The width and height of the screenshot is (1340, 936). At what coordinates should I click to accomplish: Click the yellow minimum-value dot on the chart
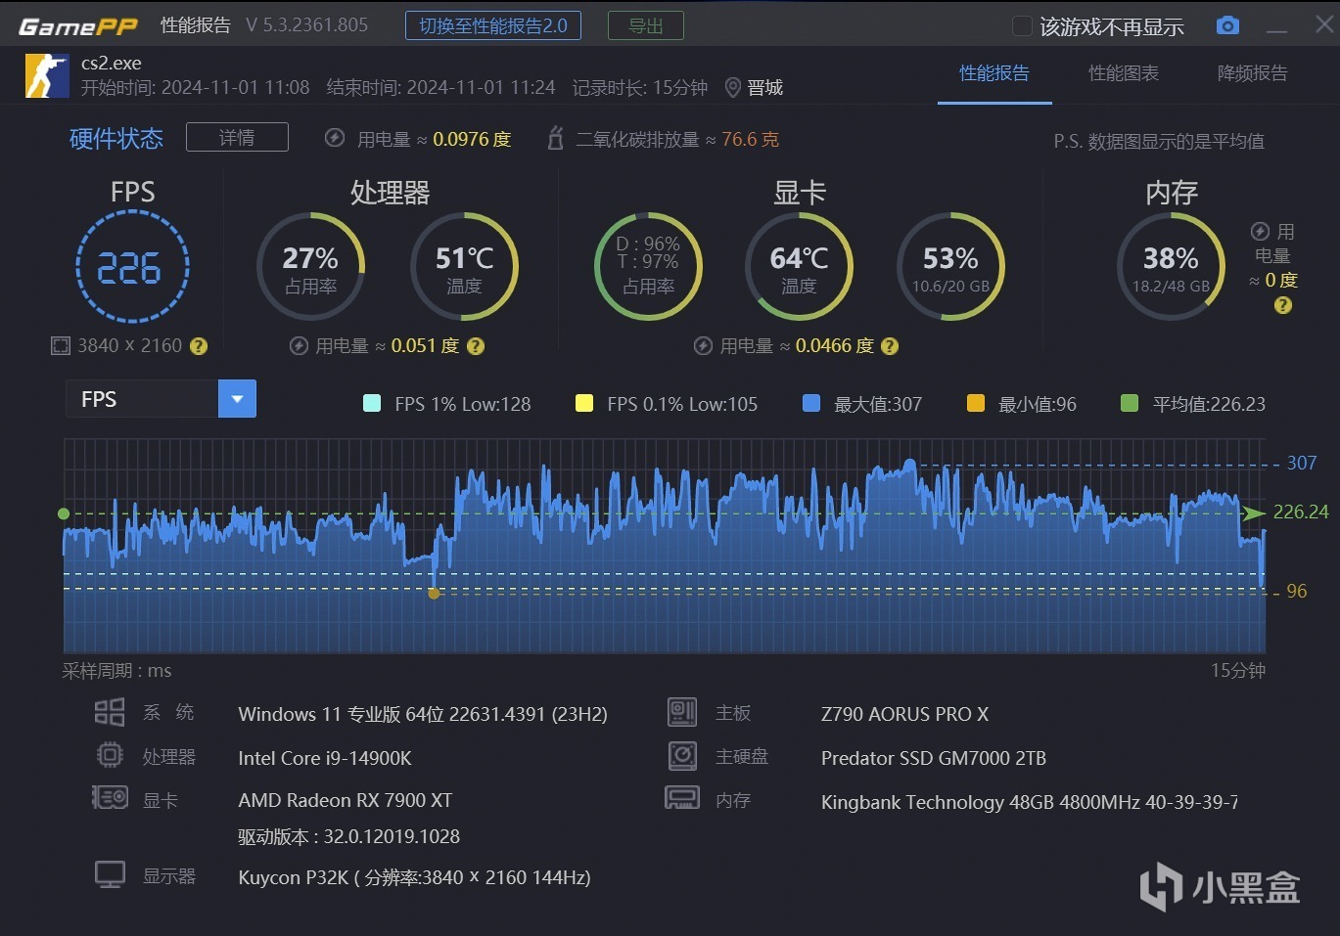435,593
